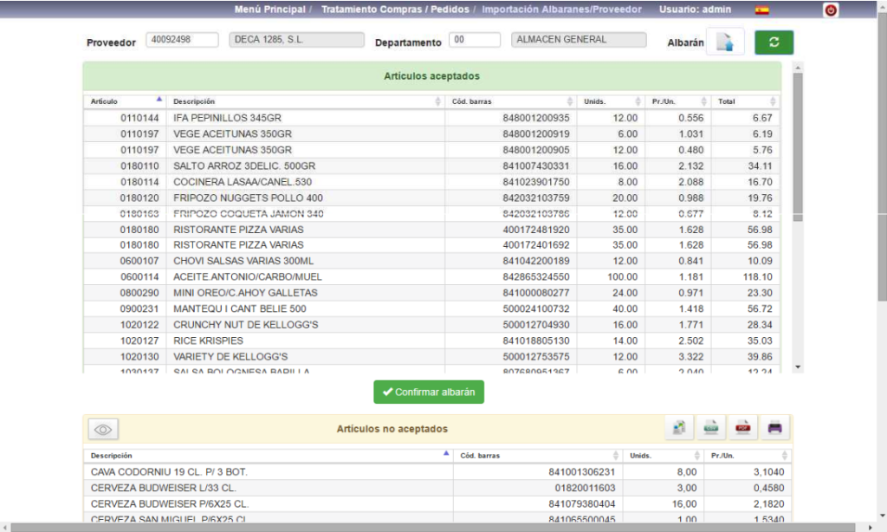The height and width of the screenshot is (532, 887).
Task: Click the red power logout icon
Action: (x=831, y=10)
